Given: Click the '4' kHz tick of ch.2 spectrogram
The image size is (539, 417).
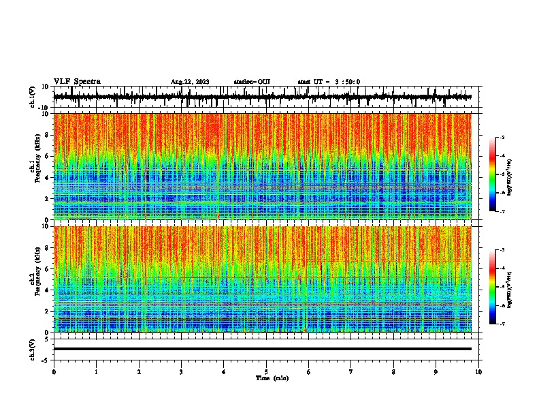Looking at the screenshot, I should click(x=48, y=290).
